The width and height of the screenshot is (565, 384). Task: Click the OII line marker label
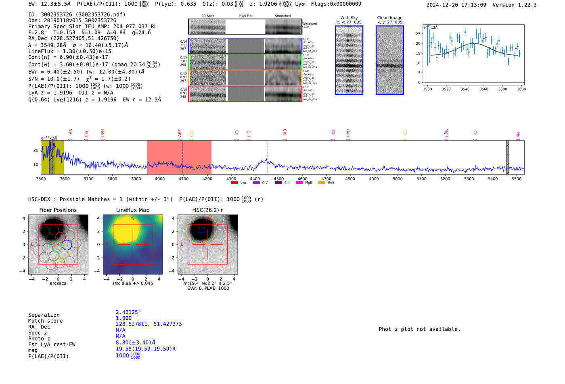click(x=333, y=133)
